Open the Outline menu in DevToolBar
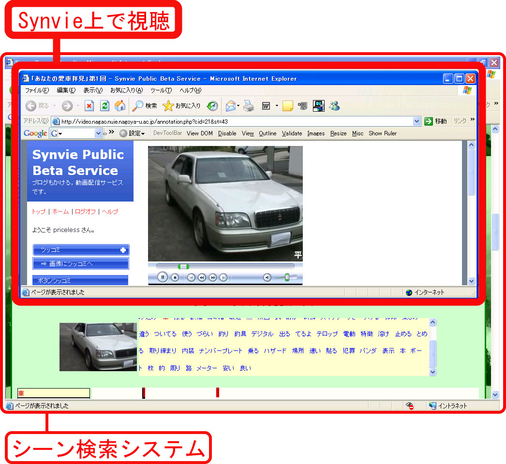Viewport: 506px width, 464px height. point(268,133)
